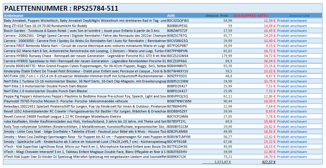Select the Amazon Preis header cell
Image resolution: width=326 pixels, height=168 pixels.
click(217, 16)
